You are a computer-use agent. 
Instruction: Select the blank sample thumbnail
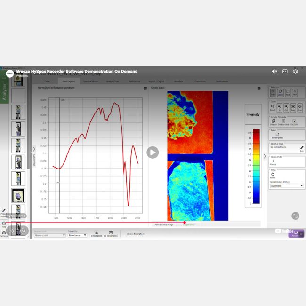pos(18,96)
